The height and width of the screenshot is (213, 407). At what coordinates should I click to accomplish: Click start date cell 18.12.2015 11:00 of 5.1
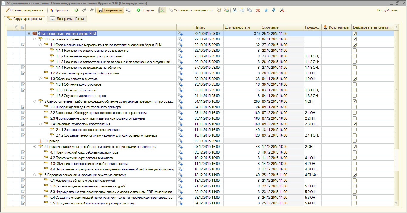point(208,181)
